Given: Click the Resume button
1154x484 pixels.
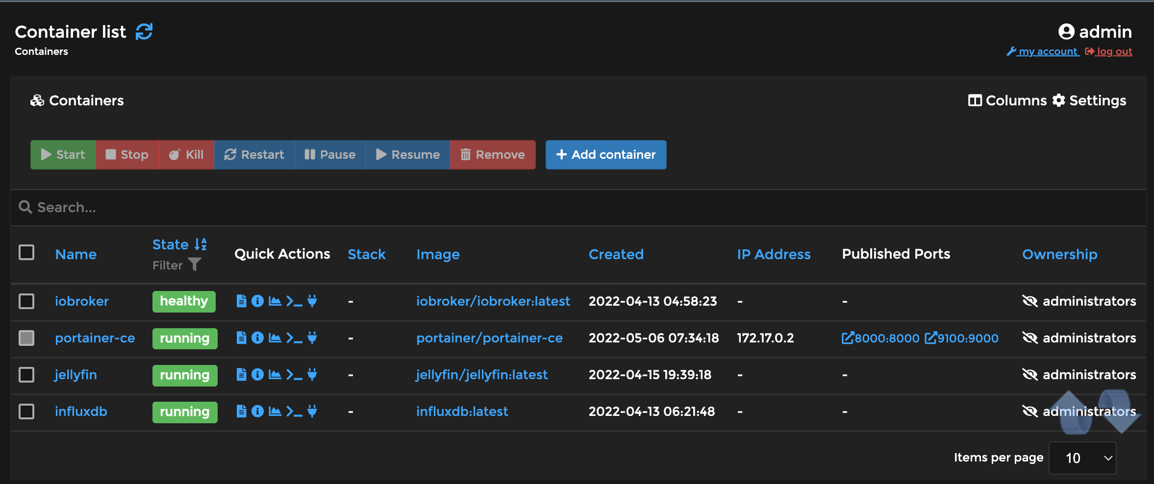Looking at the screenshot, I should click(408, 155).
